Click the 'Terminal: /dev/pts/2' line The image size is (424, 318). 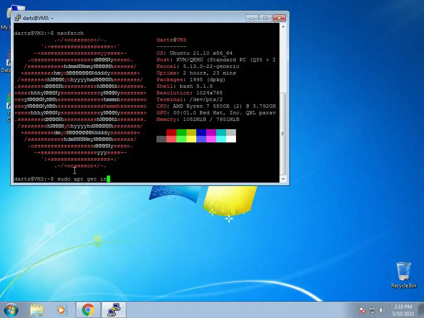coord(190,99)
